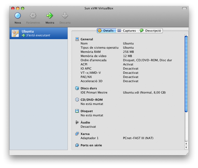The height and width of the screenshot is (168, 198).
Task: Click the scrollbar up arrow
Action: (186, 144)
